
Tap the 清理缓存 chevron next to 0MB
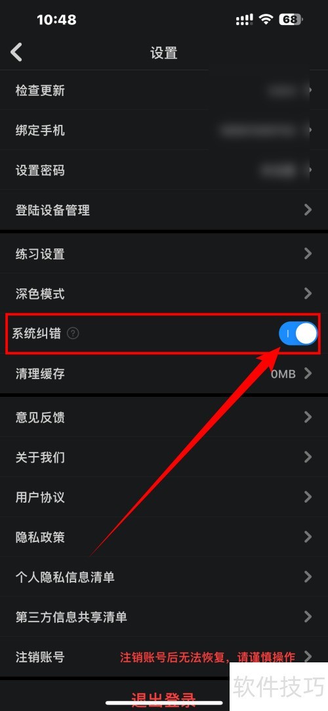pos(308,373)
